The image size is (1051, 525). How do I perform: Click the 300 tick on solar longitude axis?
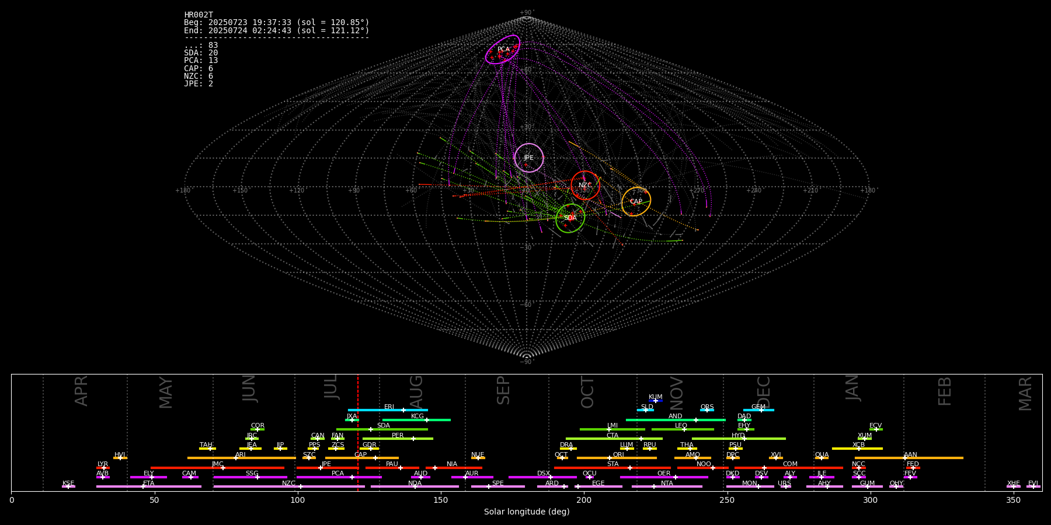(870, 501)
